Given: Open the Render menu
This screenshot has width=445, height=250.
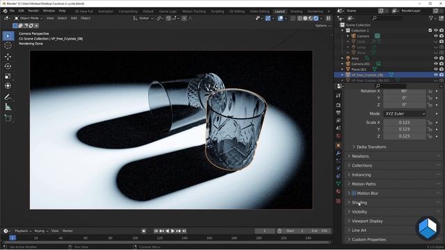Looking at the screenshot, I should [33, 11].
